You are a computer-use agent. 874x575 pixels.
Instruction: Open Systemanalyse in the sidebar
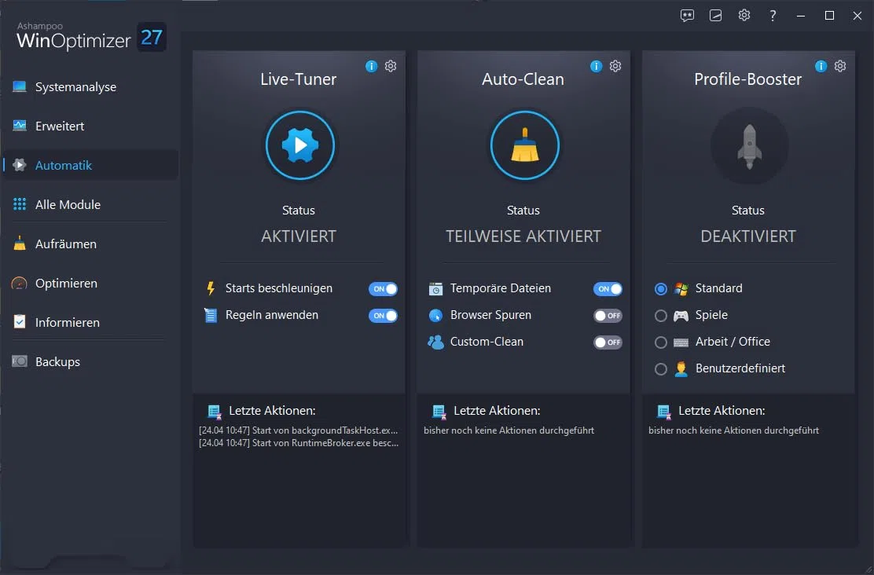pos(90,87)
